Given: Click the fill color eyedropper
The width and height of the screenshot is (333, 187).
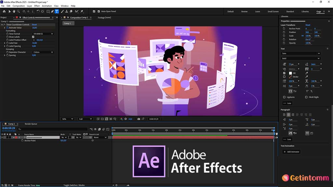Looking at the screenshot, I should tap(306, 73).
